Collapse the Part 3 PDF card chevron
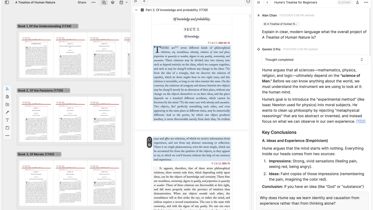 click(136, 10)
